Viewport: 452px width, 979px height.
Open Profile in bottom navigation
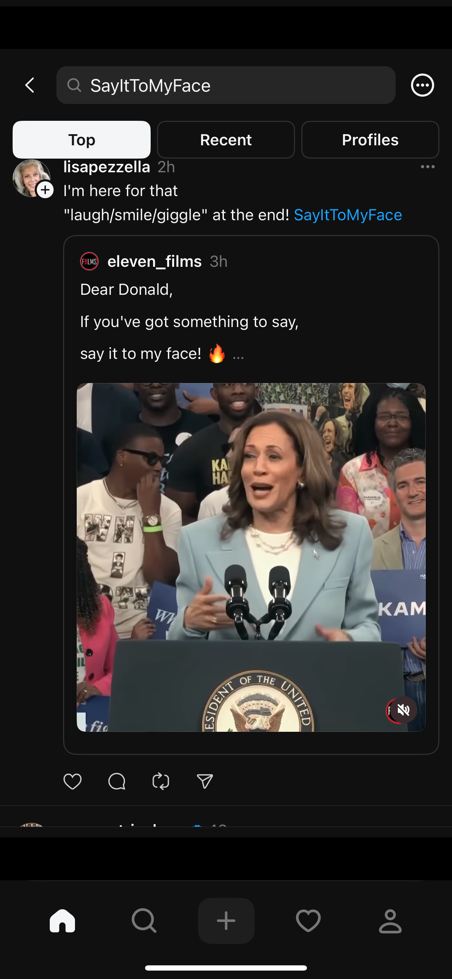[390, 921]
